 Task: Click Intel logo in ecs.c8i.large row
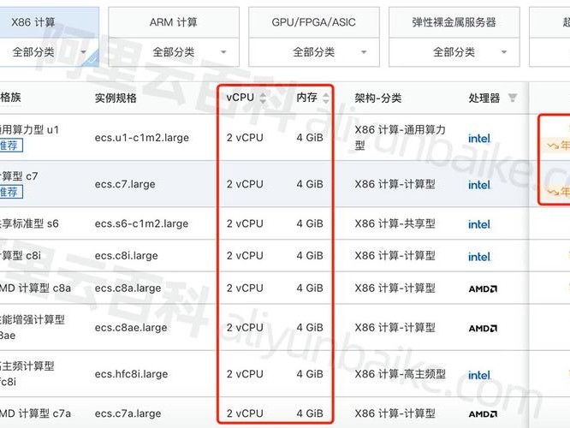pos(479,256)
